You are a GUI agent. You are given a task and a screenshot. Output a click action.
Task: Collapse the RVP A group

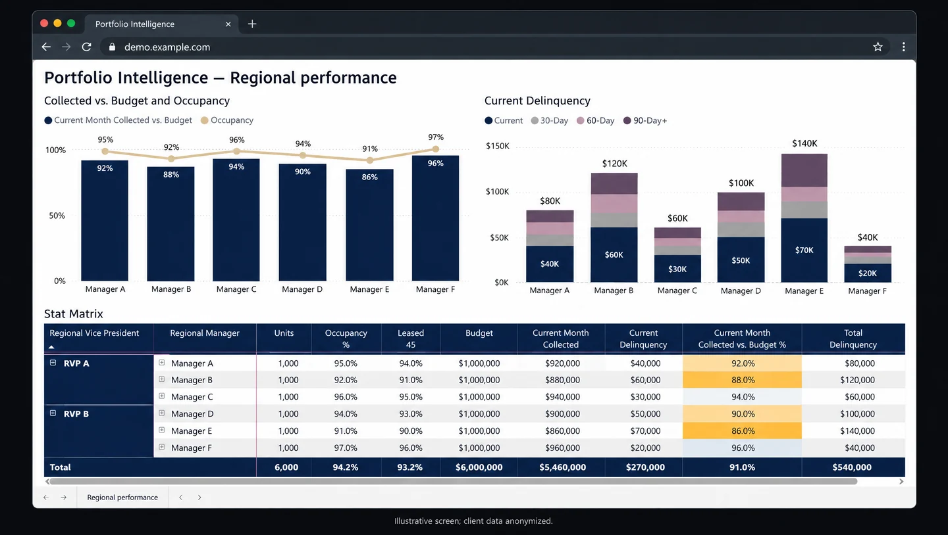[53, 363]
